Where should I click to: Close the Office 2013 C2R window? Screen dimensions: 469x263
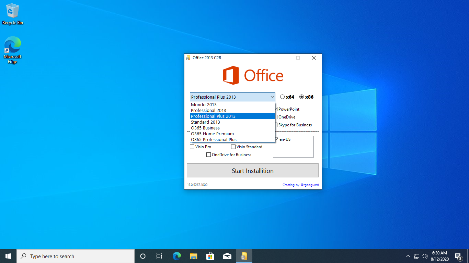pos(314,58)
